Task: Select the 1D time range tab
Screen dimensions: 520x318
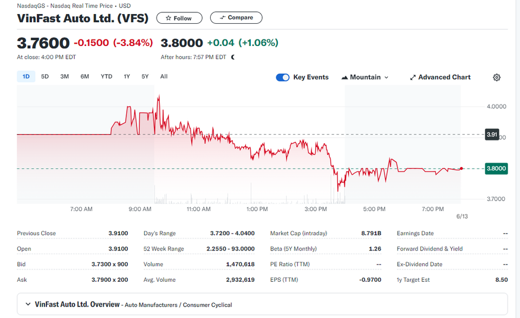Action: click(x=26, y=76)
